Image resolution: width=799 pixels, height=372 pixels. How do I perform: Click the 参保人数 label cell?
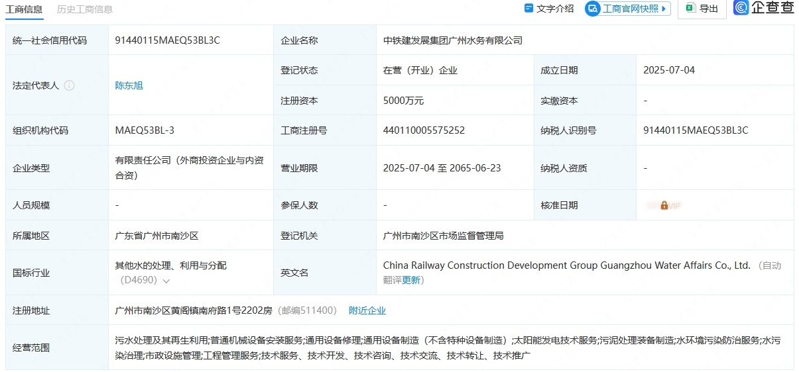[x=325, y=205]
